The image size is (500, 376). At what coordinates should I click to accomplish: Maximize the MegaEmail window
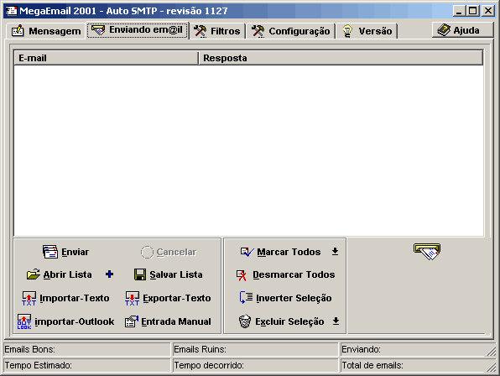pos(473,11)
